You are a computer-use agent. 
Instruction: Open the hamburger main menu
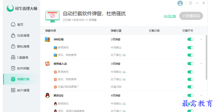190,3
